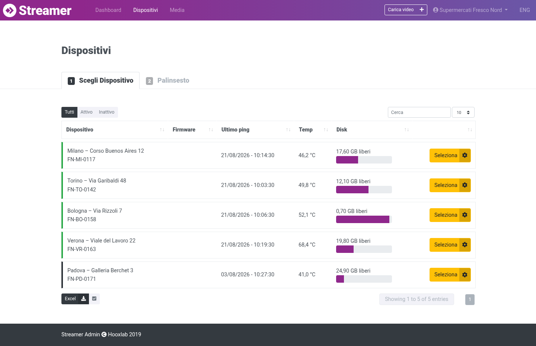Filter devices by Inattivo status
This screenshot has width=536, height=346.
(x=106, y=112)
